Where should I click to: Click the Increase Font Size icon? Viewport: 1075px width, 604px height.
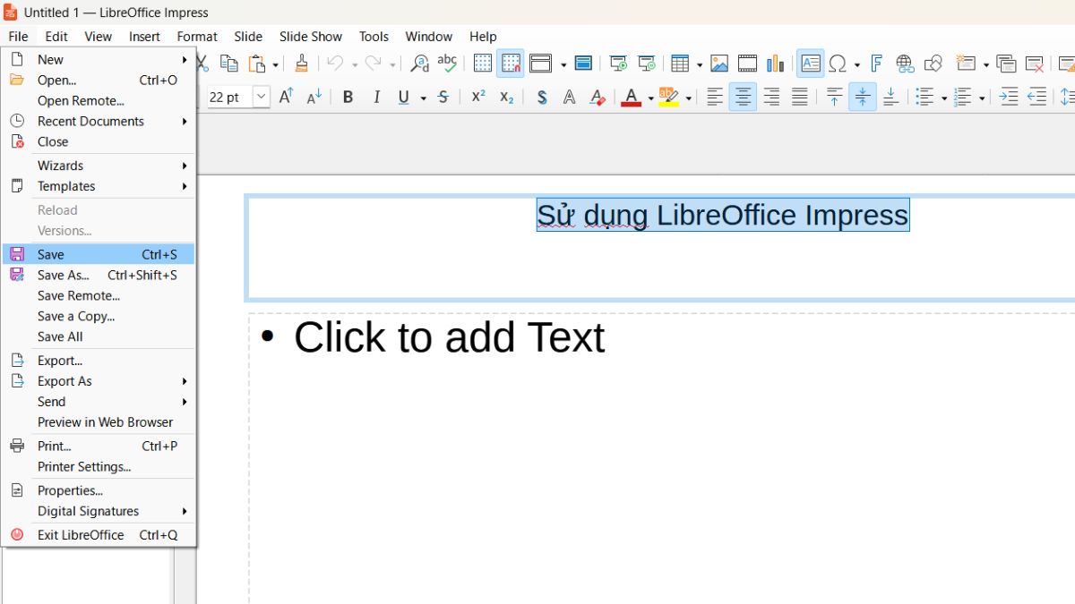(x=286, y=97)
